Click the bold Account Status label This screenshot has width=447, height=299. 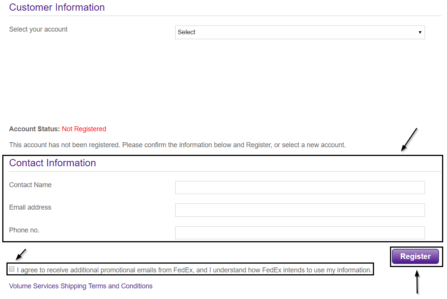tap(35, 129)
